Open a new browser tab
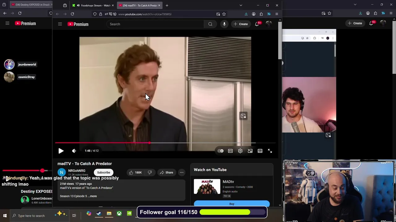Viewport: 396px width, 222px height. click(x=167, y=5)
